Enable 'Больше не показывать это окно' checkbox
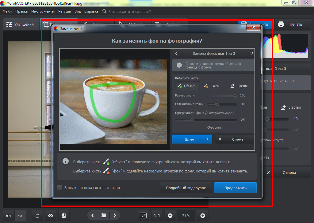 tap(60, 187)
